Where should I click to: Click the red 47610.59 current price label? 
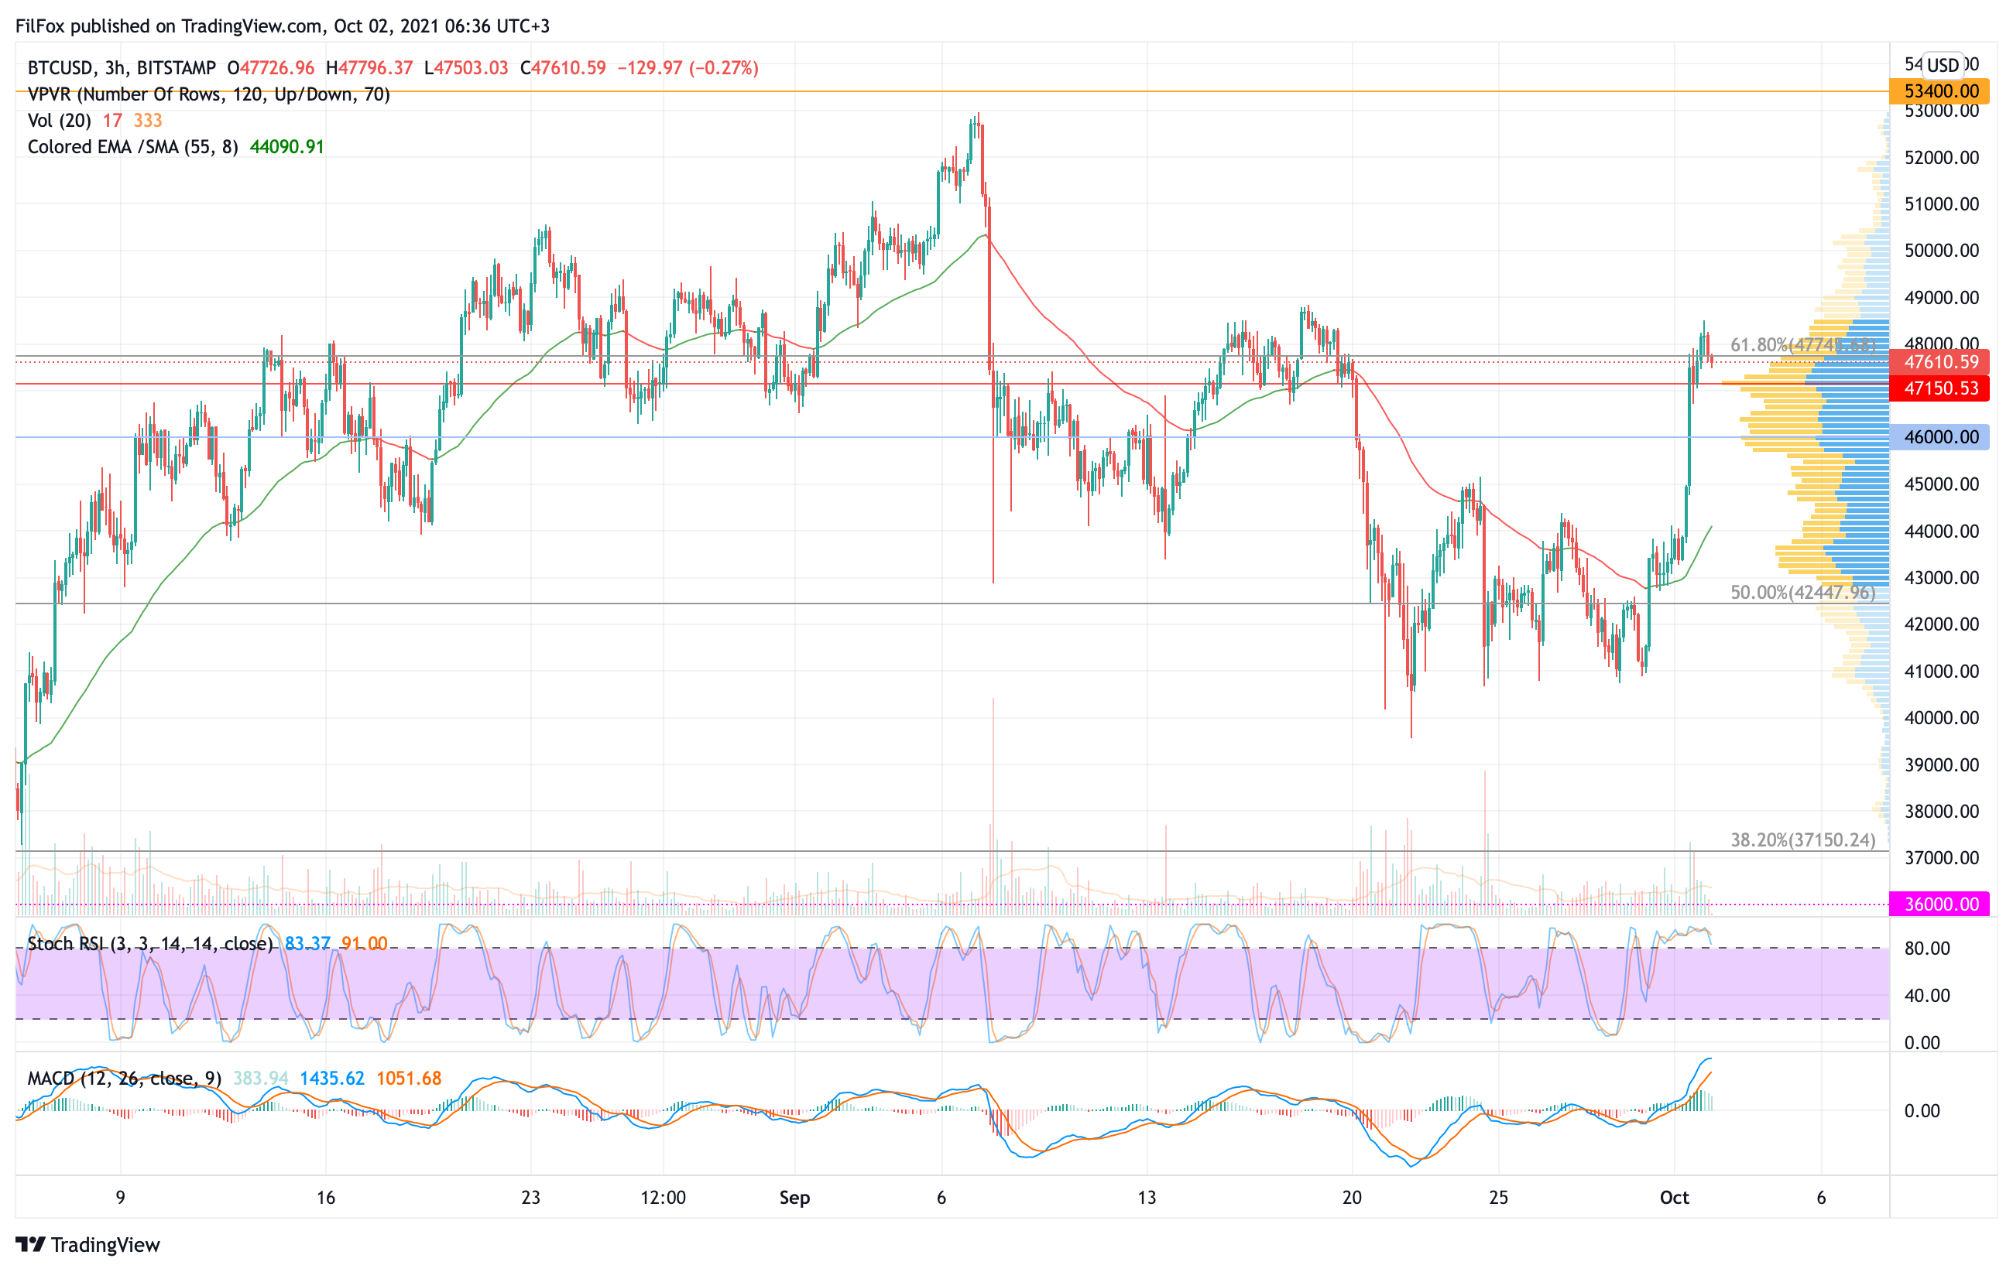click(1939, 362)
